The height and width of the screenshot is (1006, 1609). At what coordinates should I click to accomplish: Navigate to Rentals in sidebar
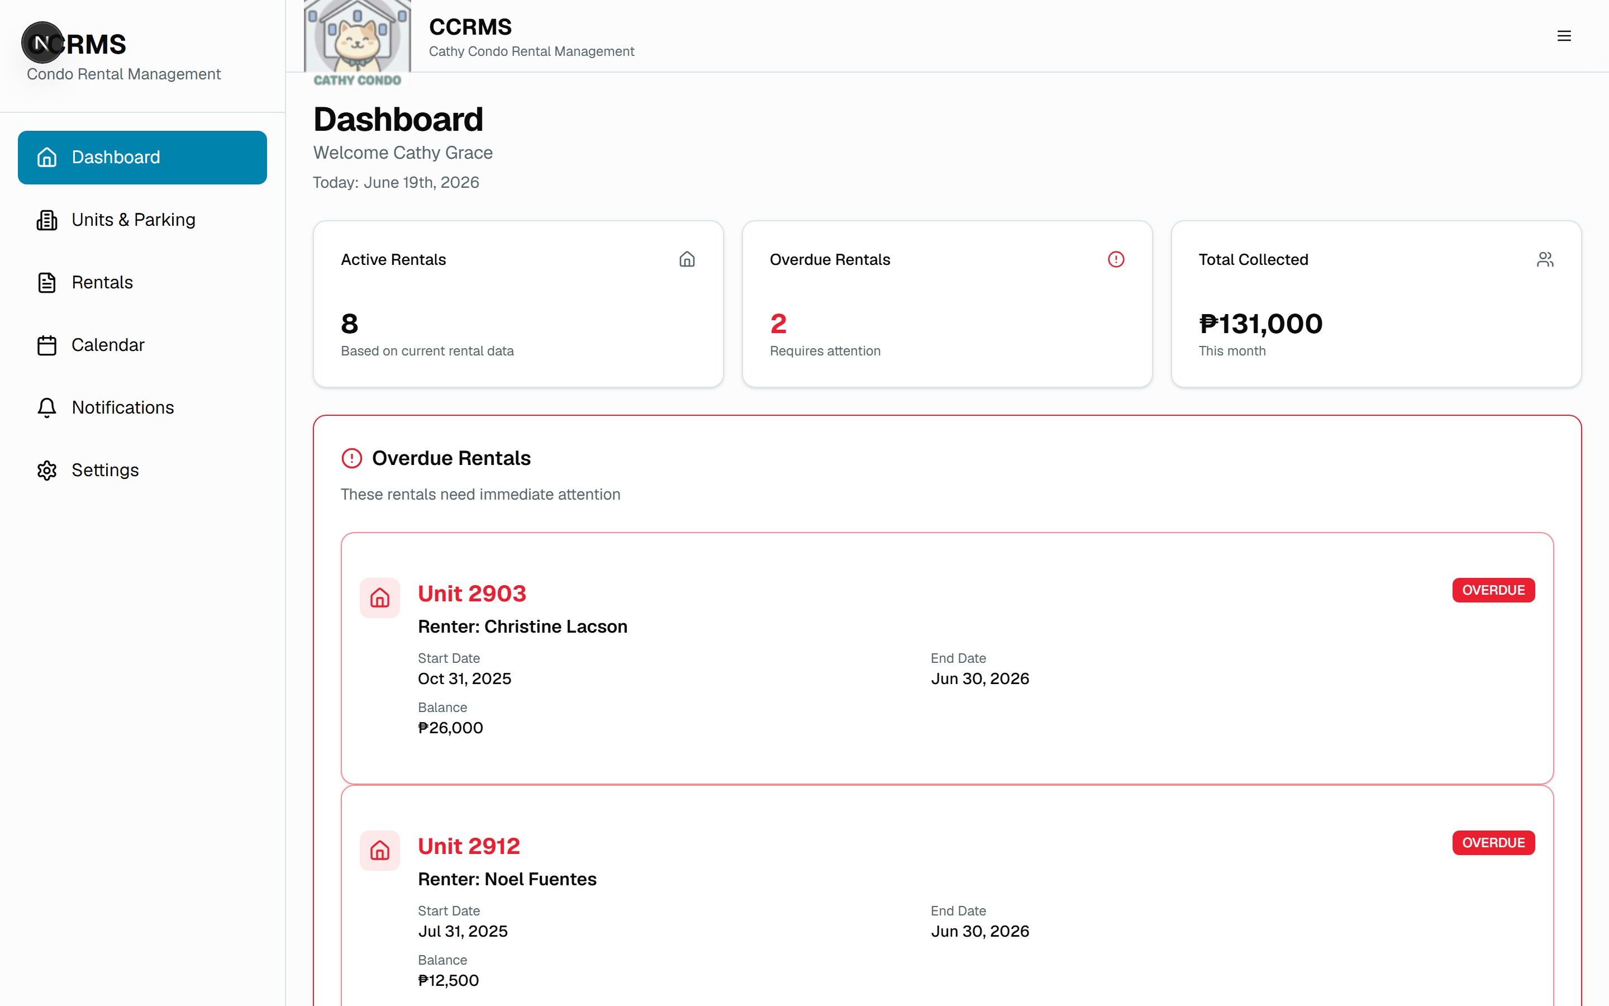tap(142, 283)
